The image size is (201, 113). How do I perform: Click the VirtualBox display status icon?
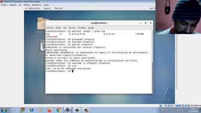point(177,105)
